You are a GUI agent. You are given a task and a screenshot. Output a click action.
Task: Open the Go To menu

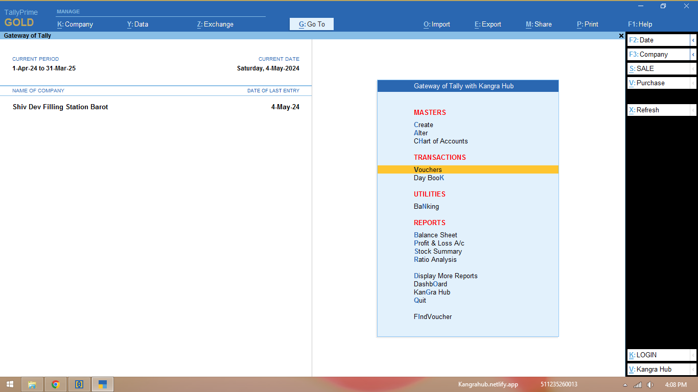pyautogui.click(x=312, y=24)
